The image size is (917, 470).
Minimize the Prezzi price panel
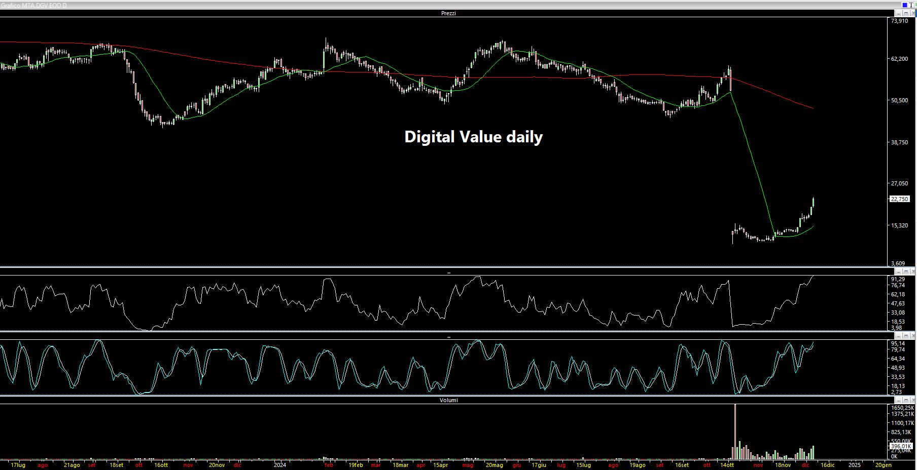click(897, 13)
